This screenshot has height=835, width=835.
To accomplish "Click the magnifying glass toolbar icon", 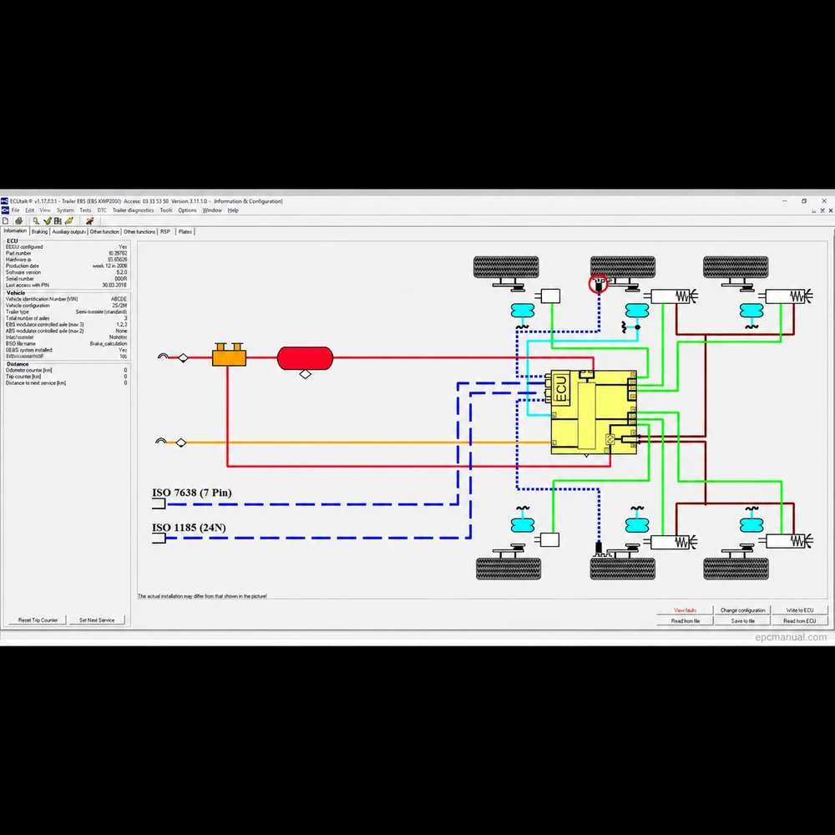I will 36,221.
